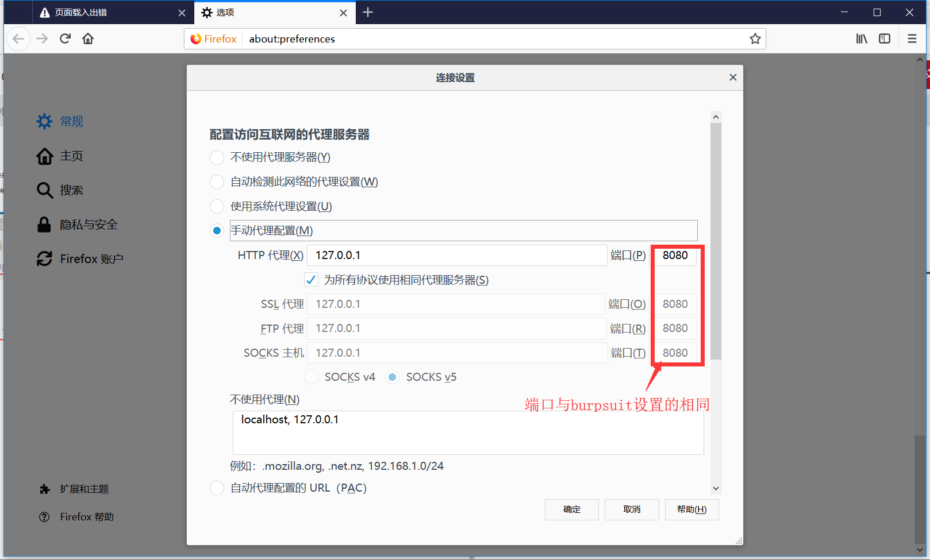Select 不使用代理服务器 option

tap(217, 157)
